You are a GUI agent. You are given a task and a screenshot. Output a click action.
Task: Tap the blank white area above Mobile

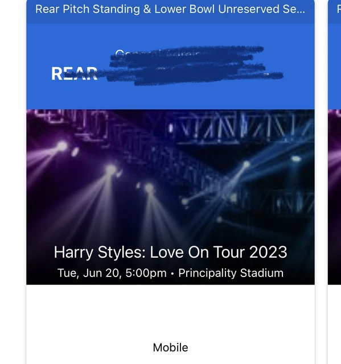click(170, 313)
